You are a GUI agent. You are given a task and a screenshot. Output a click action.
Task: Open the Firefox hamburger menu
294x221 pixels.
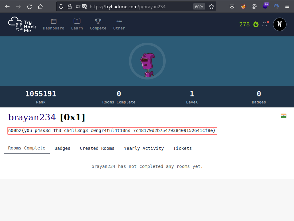[287, 7]
